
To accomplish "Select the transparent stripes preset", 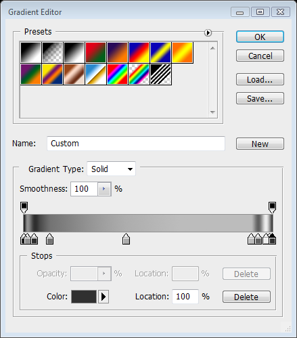I will pyautogui.click(x=160, y=74).
